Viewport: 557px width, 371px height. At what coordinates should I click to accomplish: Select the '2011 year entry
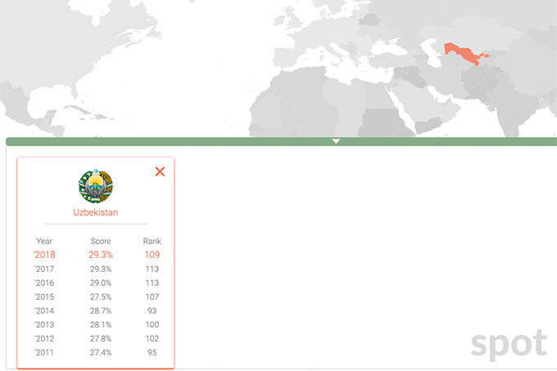click(44, 352)
